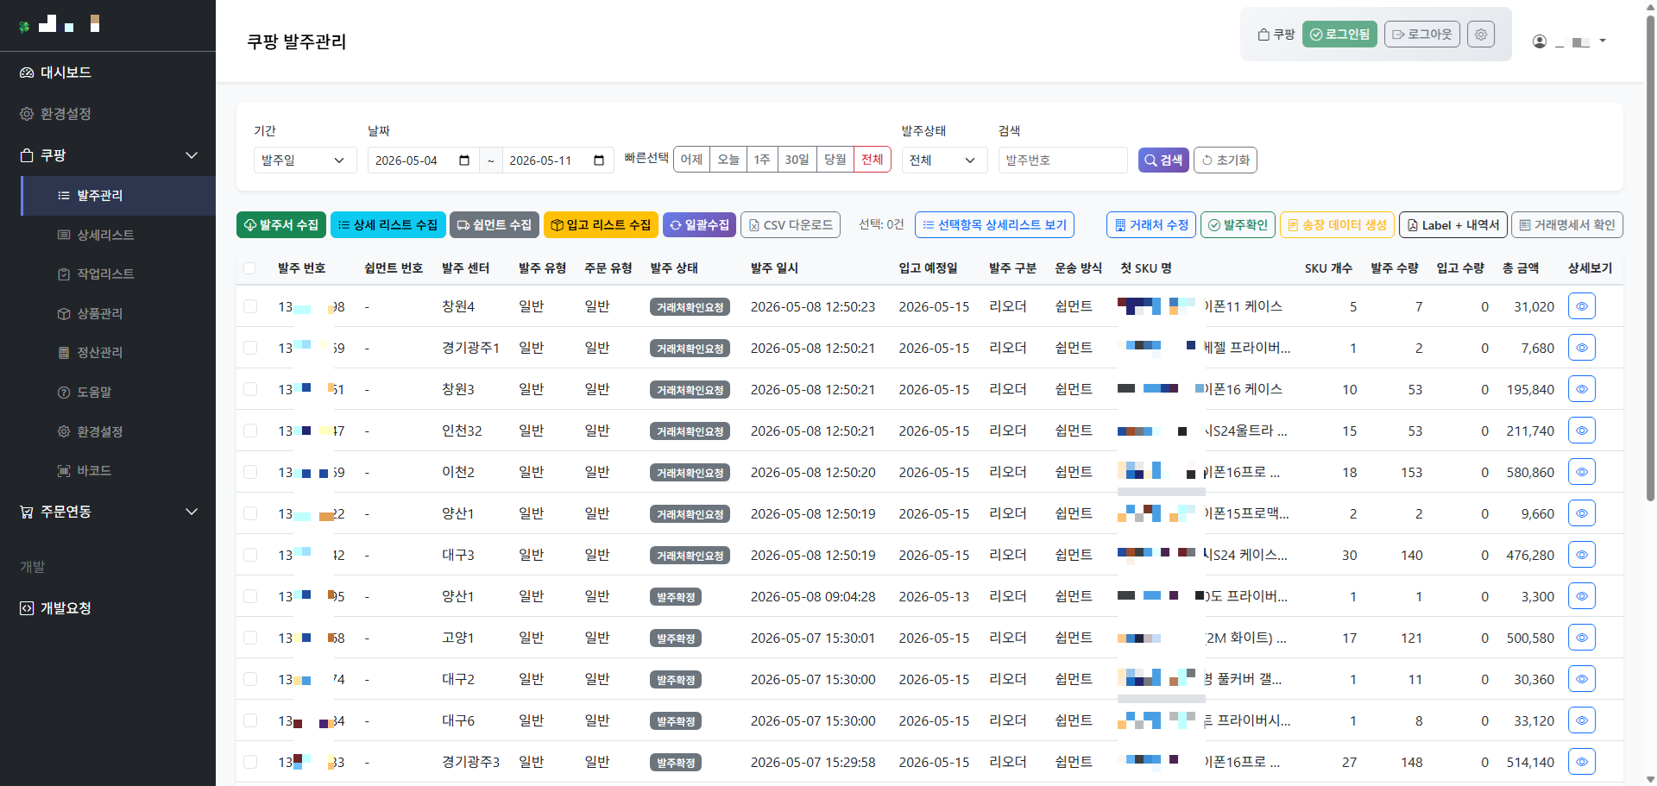The width and height of the screenshot is (1657, 786).
Task: Click 선택항목 상세리스트 보기 button
Action: 994,225
